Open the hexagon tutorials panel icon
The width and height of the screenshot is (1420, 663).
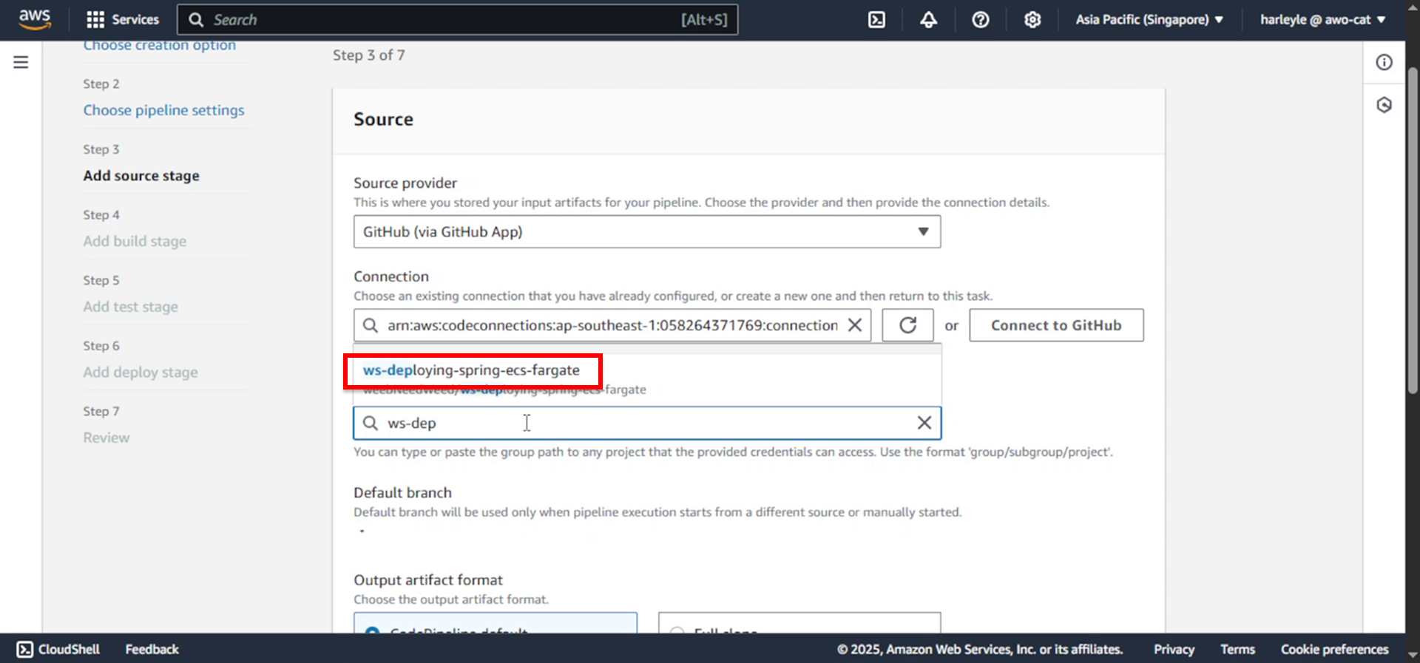click(x=1384, y=105)
